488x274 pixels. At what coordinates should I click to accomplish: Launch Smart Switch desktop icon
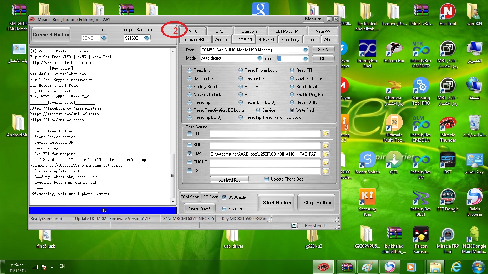pyautogui.click(x=368, y=163)
